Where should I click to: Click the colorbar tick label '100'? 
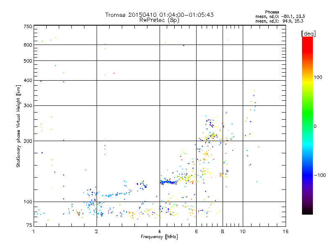pos(318,77)
